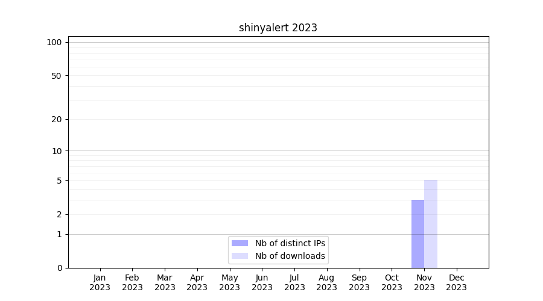This screenshot has height=301, width=543.
Task: Click the Sep 2023 x-axis label
Action: pos(359,282)
